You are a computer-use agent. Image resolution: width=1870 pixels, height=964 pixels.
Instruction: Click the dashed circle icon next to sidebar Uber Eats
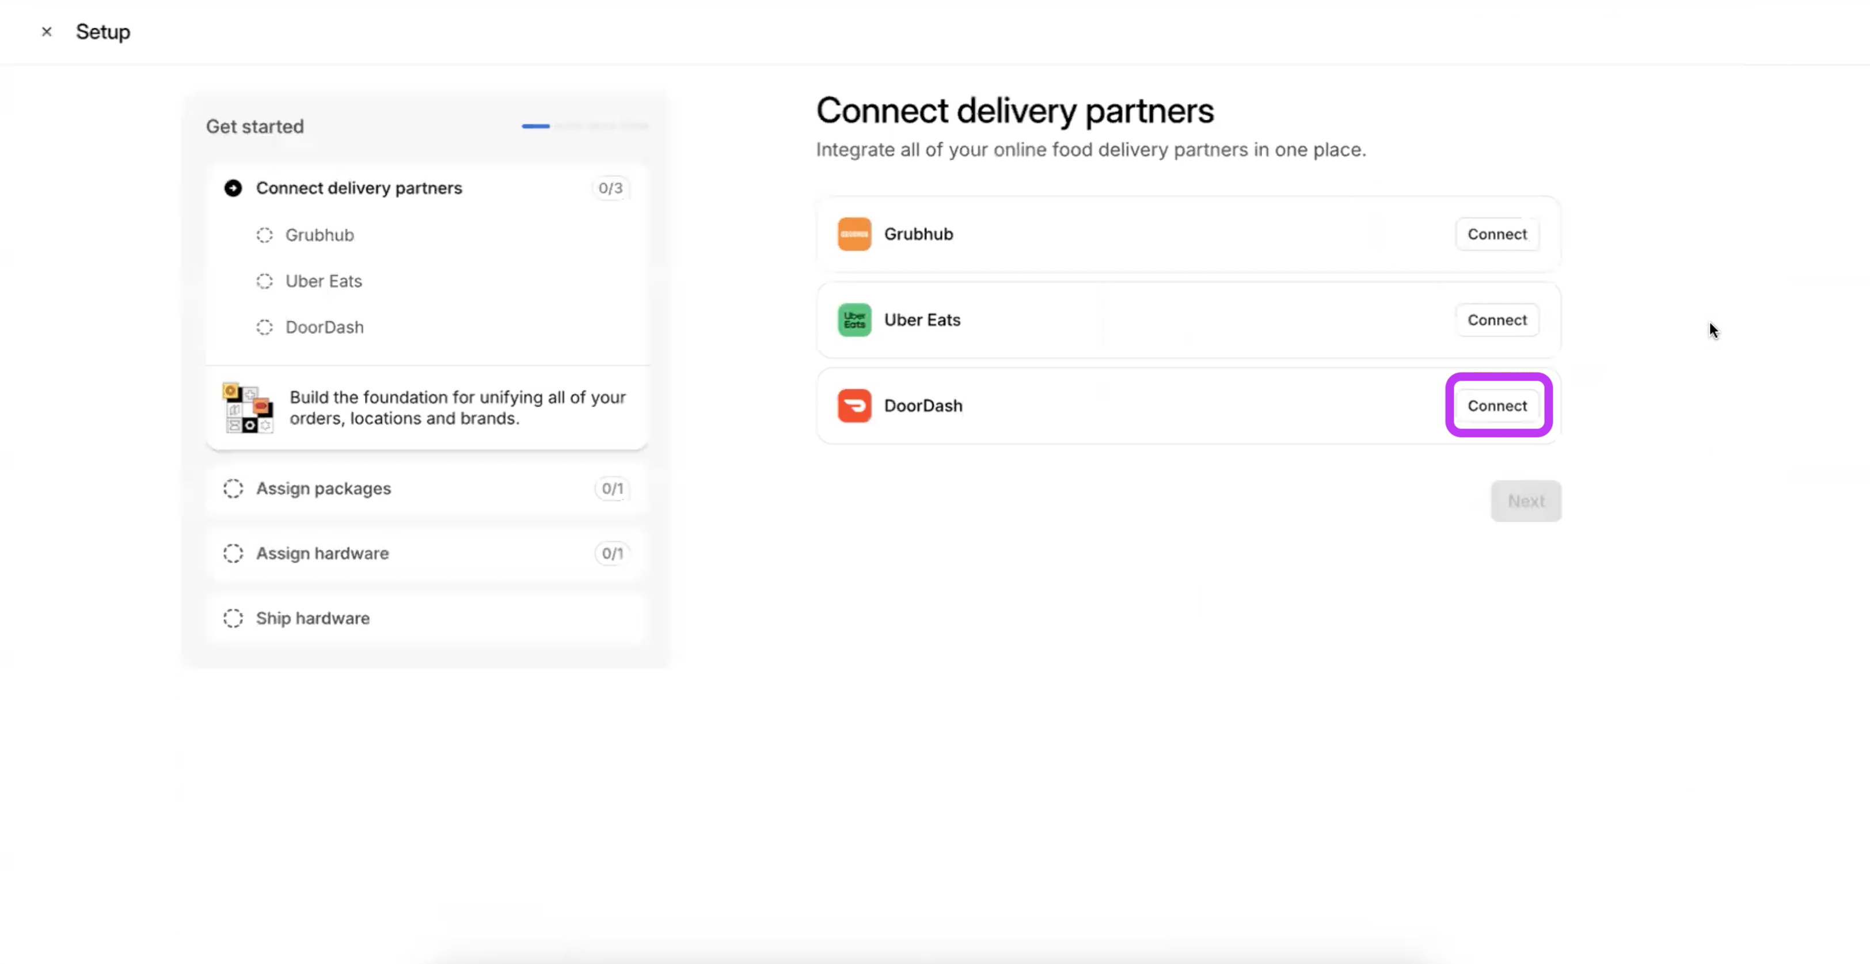tap(264, 281)
